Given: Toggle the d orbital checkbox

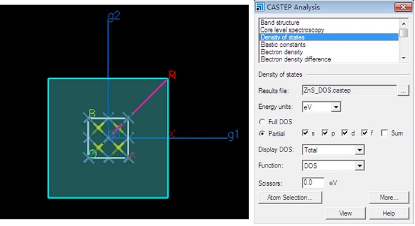Looking at the screenshot, I should pos(344,133).
